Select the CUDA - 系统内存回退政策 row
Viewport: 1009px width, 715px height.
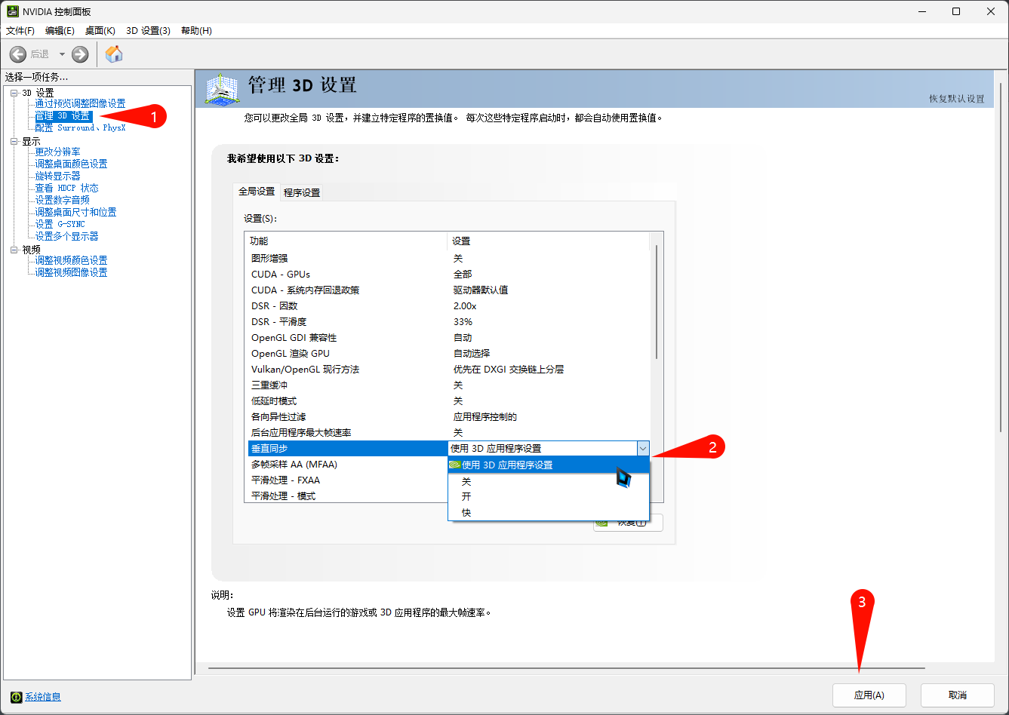click(x=448, y=290)
